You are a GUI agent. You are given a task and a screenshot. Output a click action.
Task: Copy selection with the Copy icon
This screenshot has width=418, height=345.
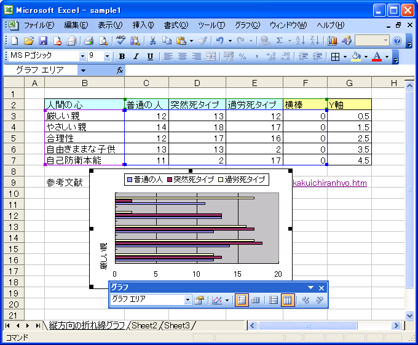(167, 41)
